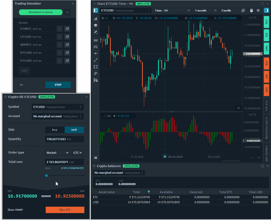Toggle the side panel with the highlighted panel icon

pyautogui.click(x=266, y=10)
